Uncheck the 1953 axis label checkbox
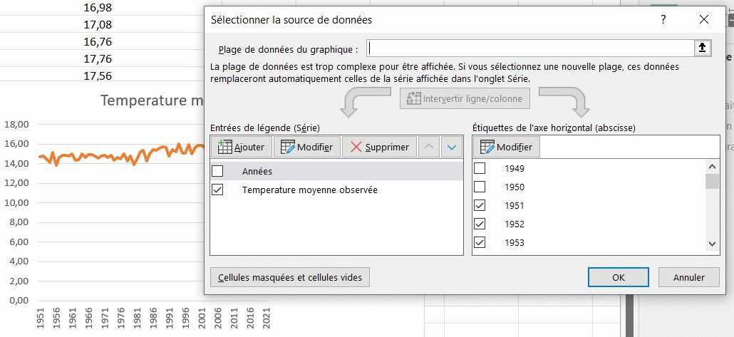Image resolution: width=734 pixels, height=337 pixels. point(480,242)
